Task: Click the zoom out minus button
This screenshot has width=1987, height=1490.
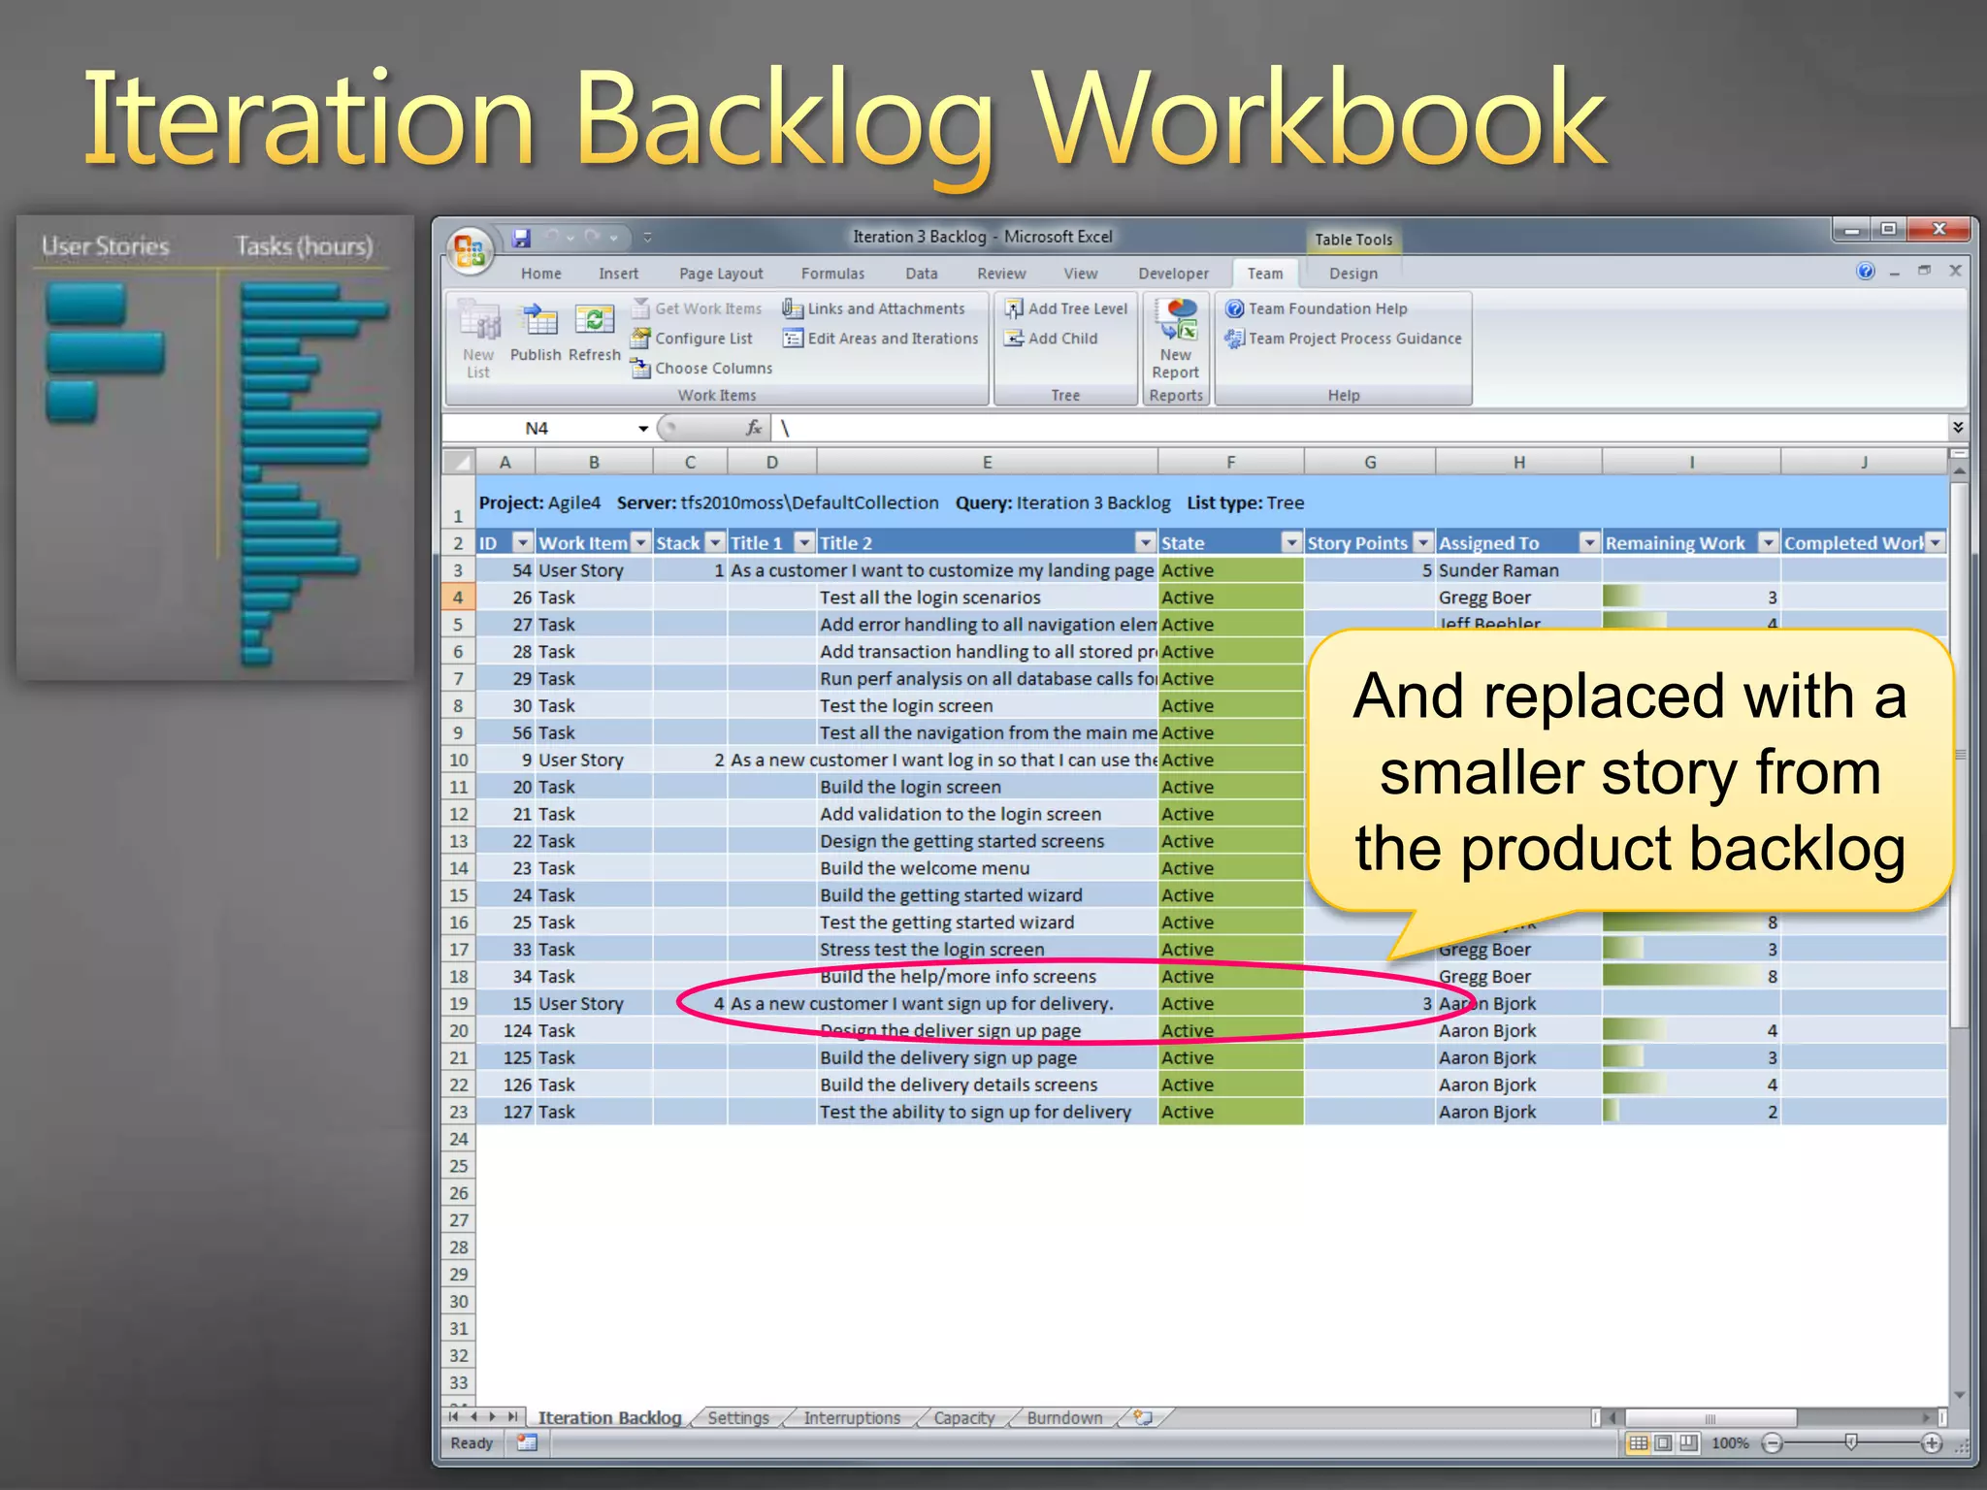Action: (x=1774, y=1443)
